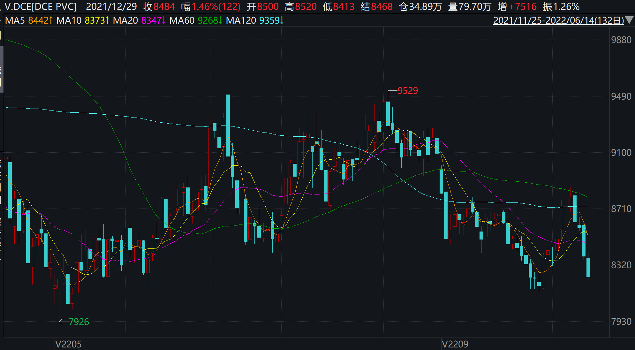This screenshot has height=350, width=635.
Task: Click the V2205 contract label on time axis
Action: click(68, 344)
